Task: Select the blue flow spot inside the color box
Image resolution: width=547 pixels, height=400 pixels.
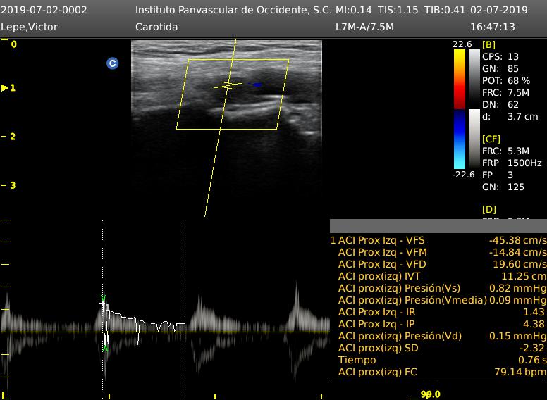Action: [257, 85]
